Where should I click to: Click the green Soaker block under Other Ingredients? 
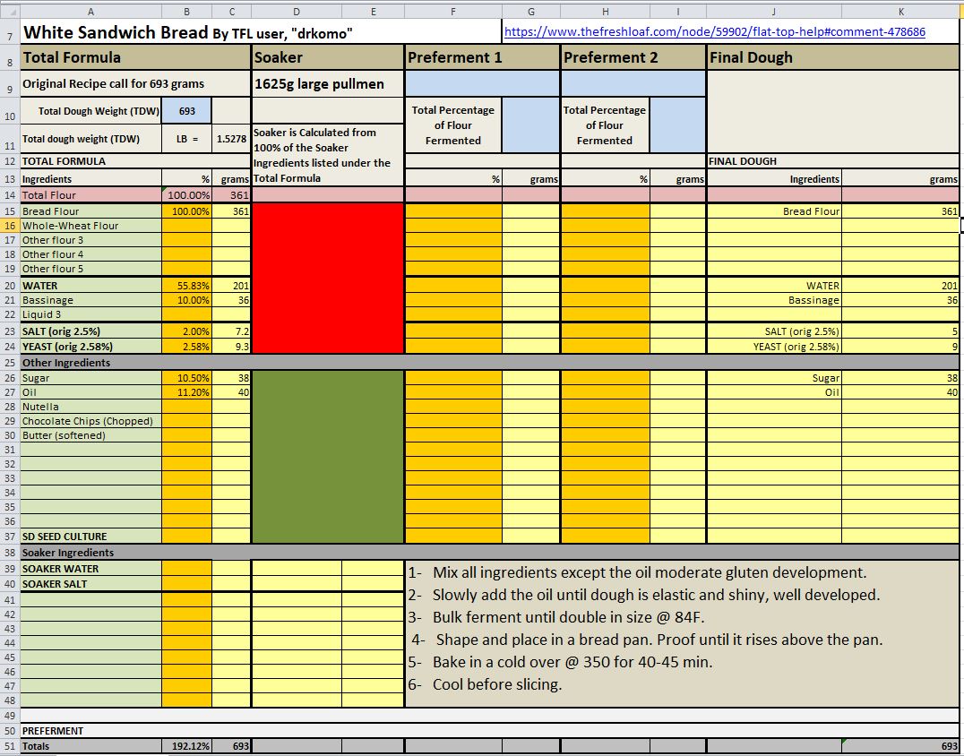(x=328, y=455)
